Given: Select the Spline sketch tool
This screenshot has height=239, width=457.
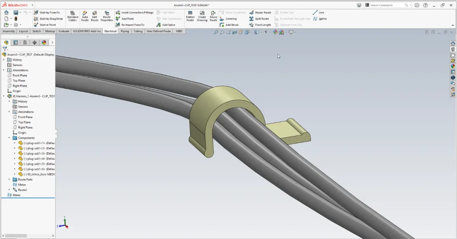Looking at the screenshot, I should [320, 19].
